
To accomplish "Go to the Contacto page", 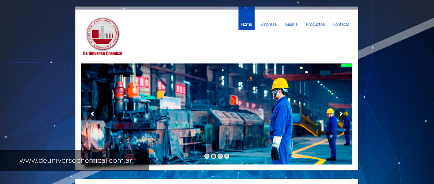I will tap(341, 24).
